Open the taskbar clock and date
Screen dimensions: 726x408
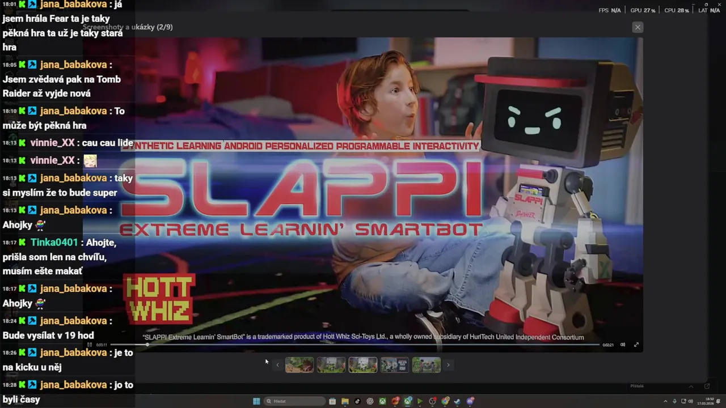[706, 401]
